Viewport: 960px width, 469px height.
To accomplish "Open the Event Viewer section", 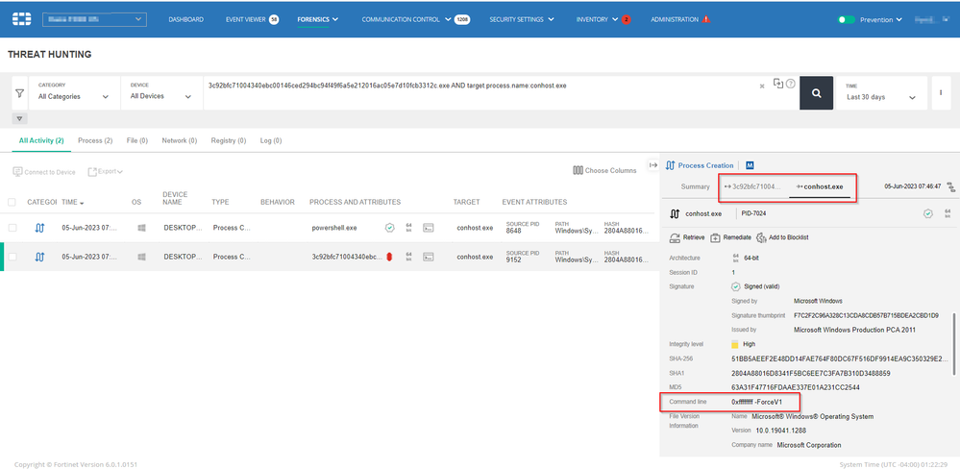I will (x=245, y=19).
